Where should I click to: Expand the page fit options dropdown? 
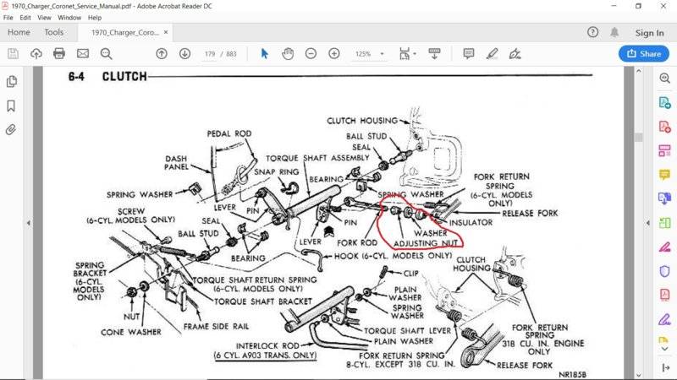pyautogui.click(x=416, y=53)
